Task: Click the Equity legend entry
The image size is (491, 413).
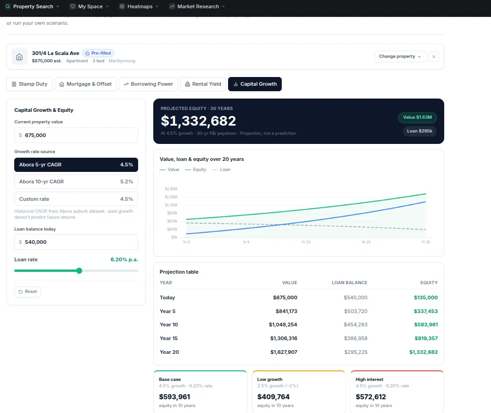Action: tap(195, 170)
